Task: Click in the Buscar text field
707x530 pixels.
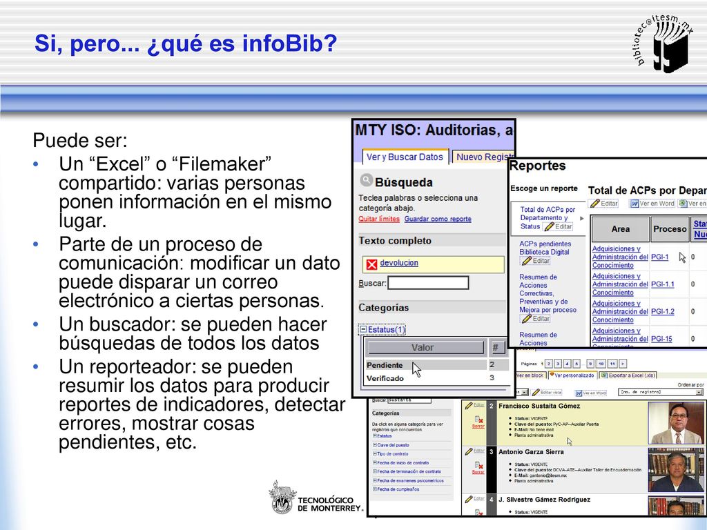Action: tap(428, 283)
